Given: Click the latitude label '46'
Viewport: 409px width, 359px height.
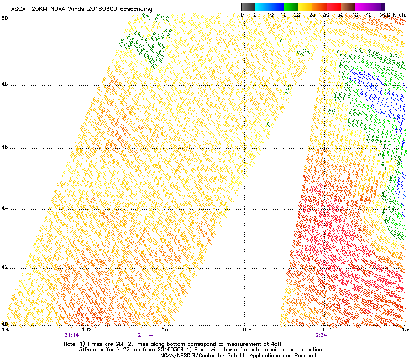Looking at the screenshot, I should pos(4,147).
